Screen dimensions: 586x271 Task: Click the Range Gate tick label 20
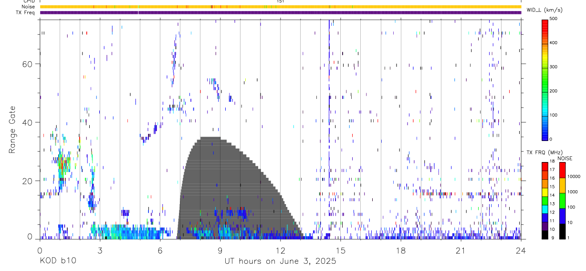click(x=28, y=181)
